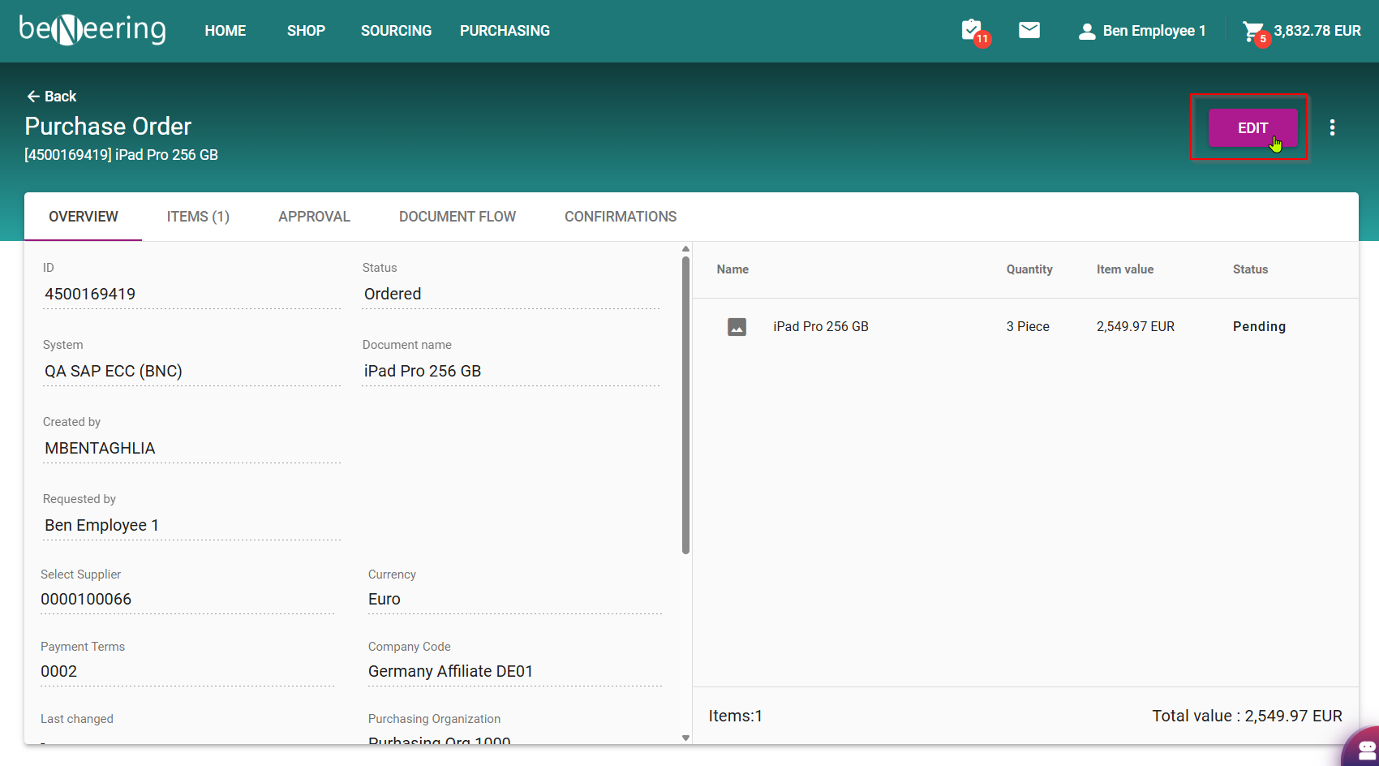Navigate to HOME in the top menu
Image resolution: width=1379 pixels, height=766 pixels.
point(225,31)
